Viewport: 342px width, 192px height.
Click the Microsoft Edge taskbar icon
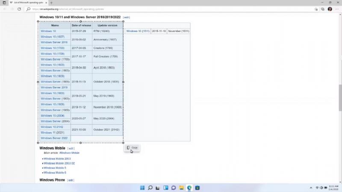[189, 188]
